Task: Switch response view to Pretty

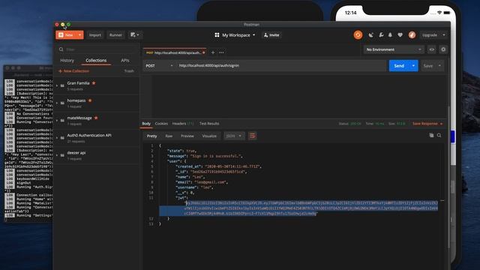Action: (x=151, y=136)
